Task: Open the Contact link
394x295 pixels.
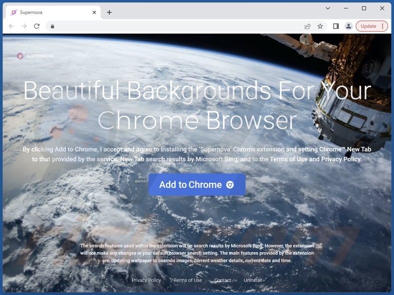Action: [222, 280]
